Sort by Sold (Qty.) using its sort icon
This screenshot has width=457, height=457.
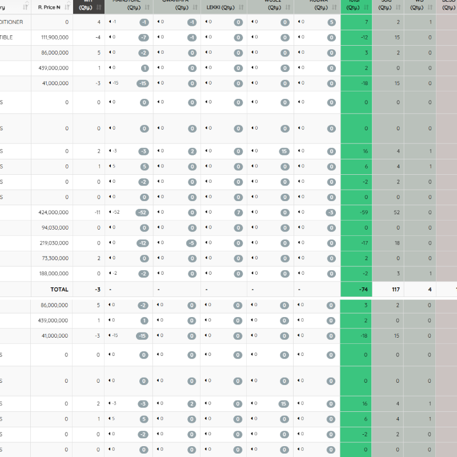pyautogui.click(x=398, y=7)
